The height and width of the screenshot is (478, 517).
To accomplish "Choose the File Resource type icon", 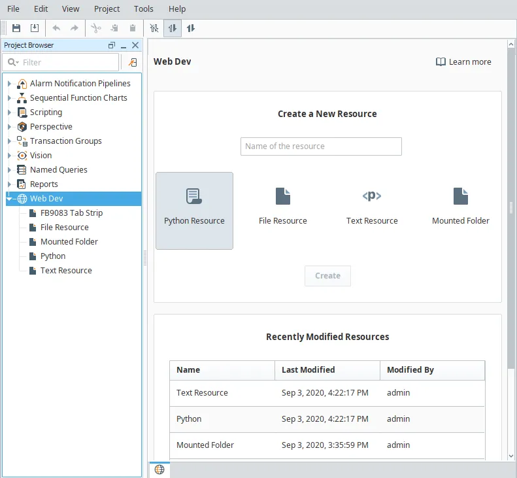I will click(282, 196).
